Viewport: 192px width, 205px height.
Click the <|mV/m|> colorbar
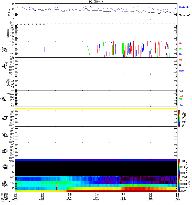click(x=179, y=167)
